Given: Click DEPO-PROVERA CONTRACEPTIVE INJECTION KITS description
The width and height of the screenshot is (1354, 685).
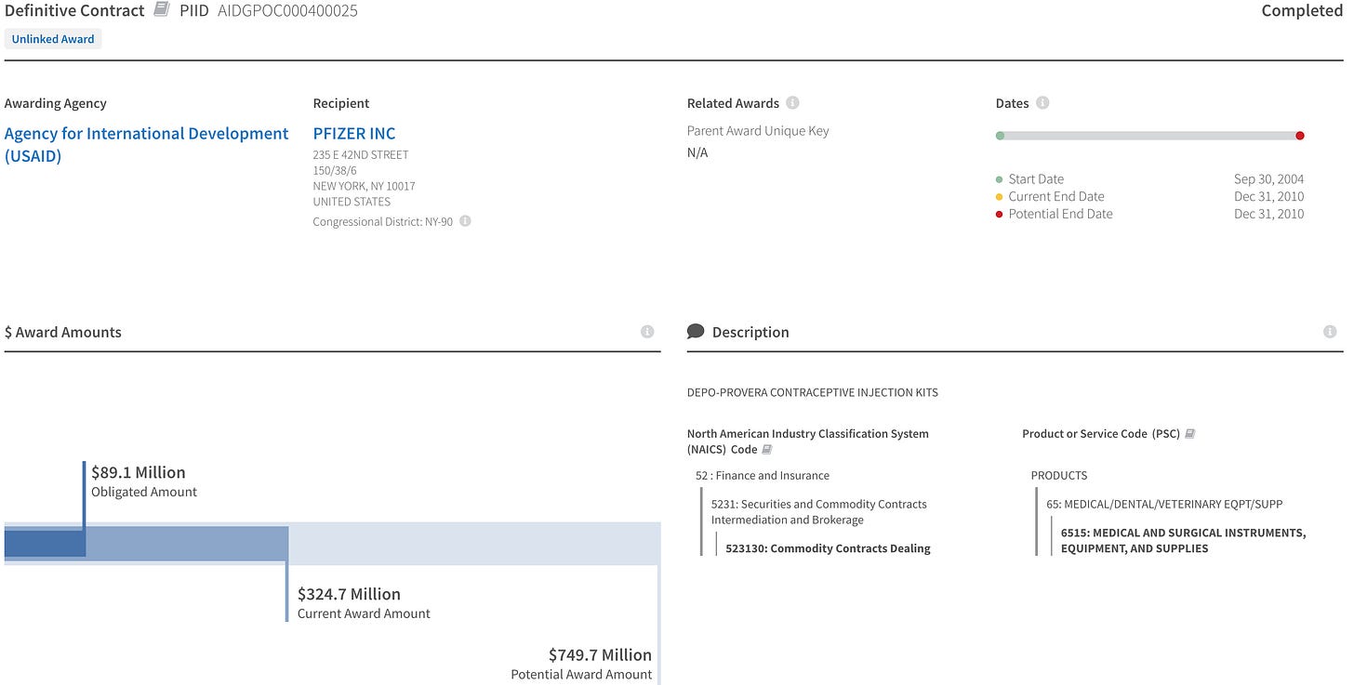Looking at the screenshot, I should (x=813, y=392).
